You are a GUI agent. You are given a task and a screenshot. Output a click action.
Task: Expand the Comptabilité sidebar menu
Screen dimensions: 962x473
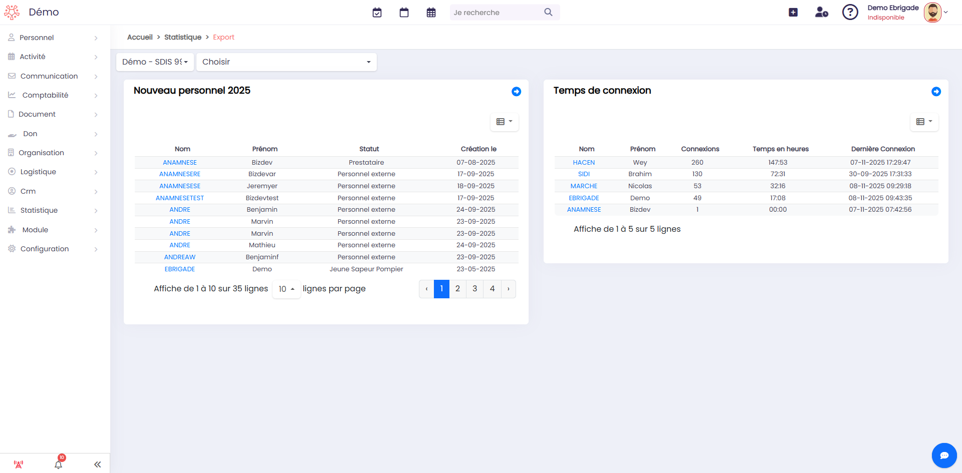(54, 95)
